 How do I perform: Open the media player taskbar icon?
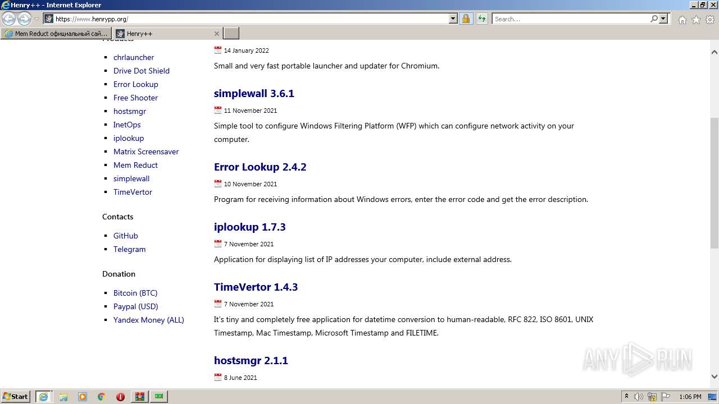83,397
